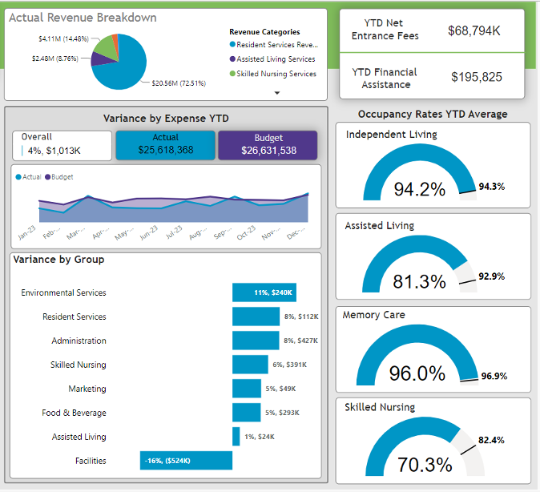
Task: Expand the Revenue Categories legend down arrow
Action: tap(277, 93)
